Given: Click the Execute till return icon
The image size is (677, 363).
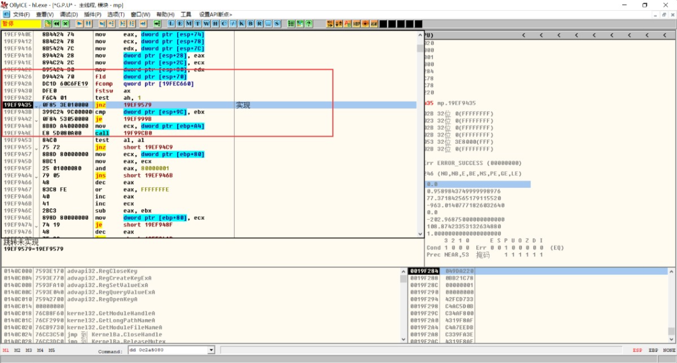Looking at the screenshot, I should [143, 24].
